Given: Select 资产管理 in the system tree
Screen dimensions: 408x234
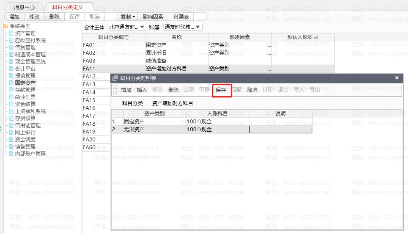Looking at the screenshot, I should [25, 33].
